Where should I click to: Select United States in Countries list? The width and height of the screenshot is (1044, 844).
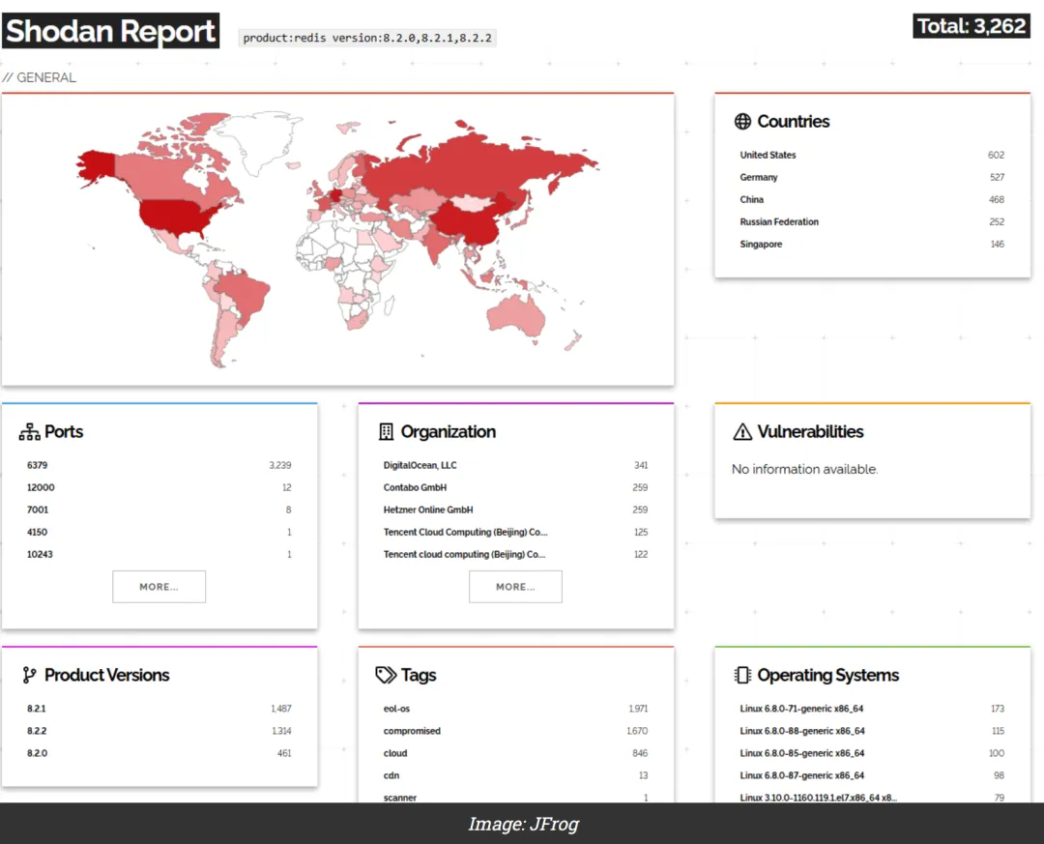coord(872,155)
